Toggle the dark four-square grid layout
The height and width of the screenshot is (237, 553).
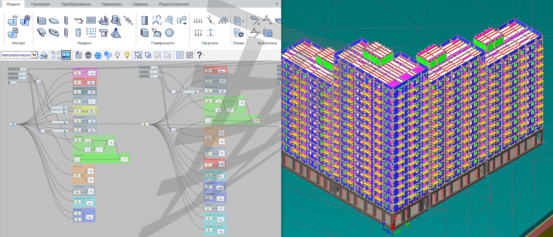[190, 55]
